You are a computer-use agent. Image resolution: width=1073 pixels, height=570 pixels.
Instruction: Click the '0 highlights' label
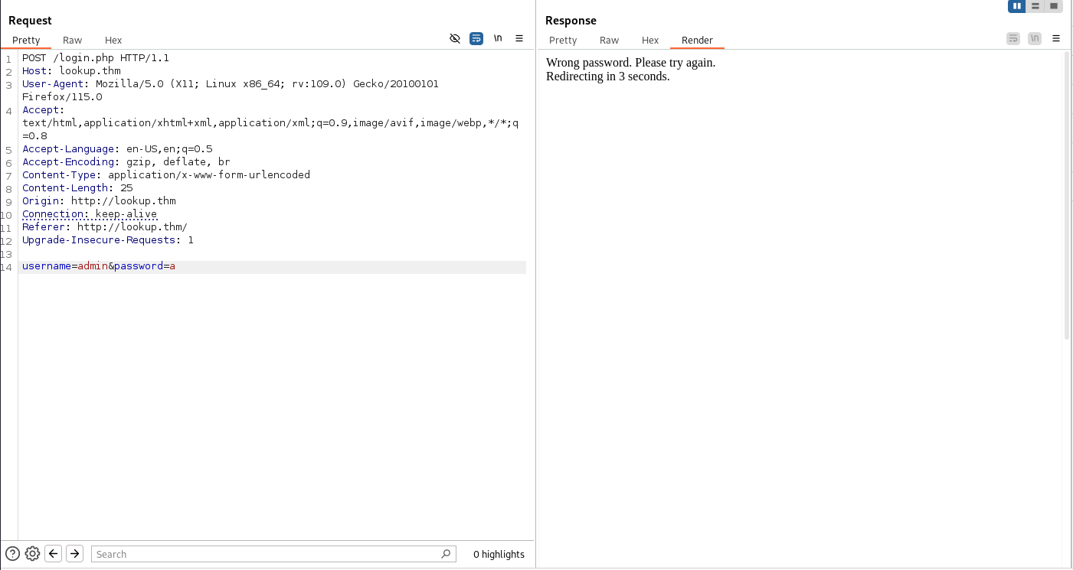pyautogui.click(x=499, y=554)
